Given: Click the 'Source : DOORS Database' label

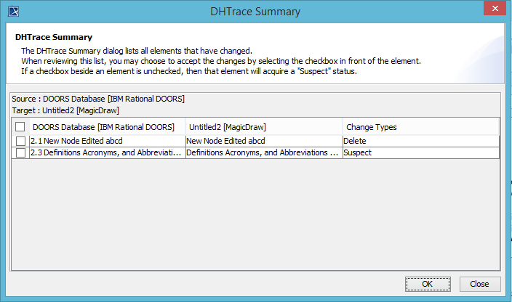Looking at the screenshot, I should pos(98,99).
